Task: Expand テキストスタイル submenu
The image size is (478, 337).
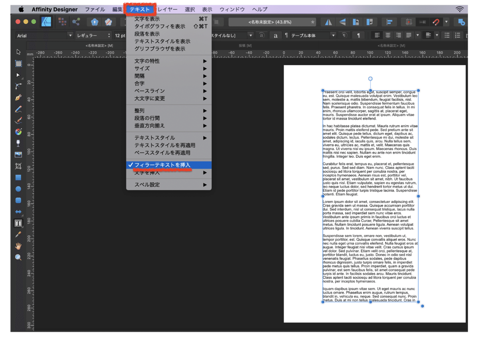Action: (x=169, y=138)
